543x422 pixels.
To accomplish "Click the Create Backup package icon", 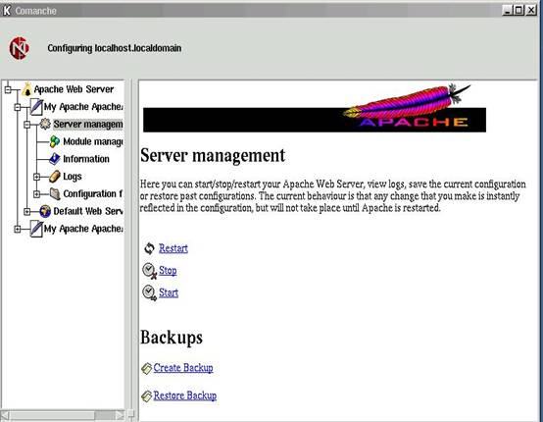I will [x=146, y=368].
